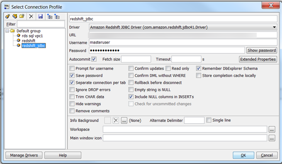Click the dialog's SQL title bar icon
This screenshot has height=164, width=282.
(7, 7)
